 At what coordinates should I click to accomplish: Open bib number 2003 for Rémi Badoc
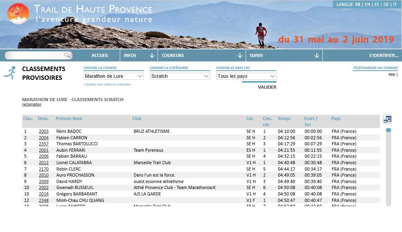coord(43,131)
